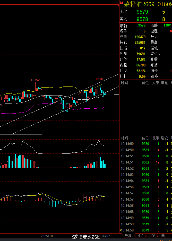The height and width of the screenshot is (241, 172).
Task: Click the 日增 value -817
Action: (142, 48)
